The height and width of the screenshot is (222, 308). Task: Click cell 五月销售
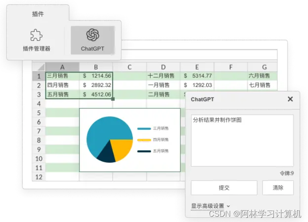(x=62, y=94)
